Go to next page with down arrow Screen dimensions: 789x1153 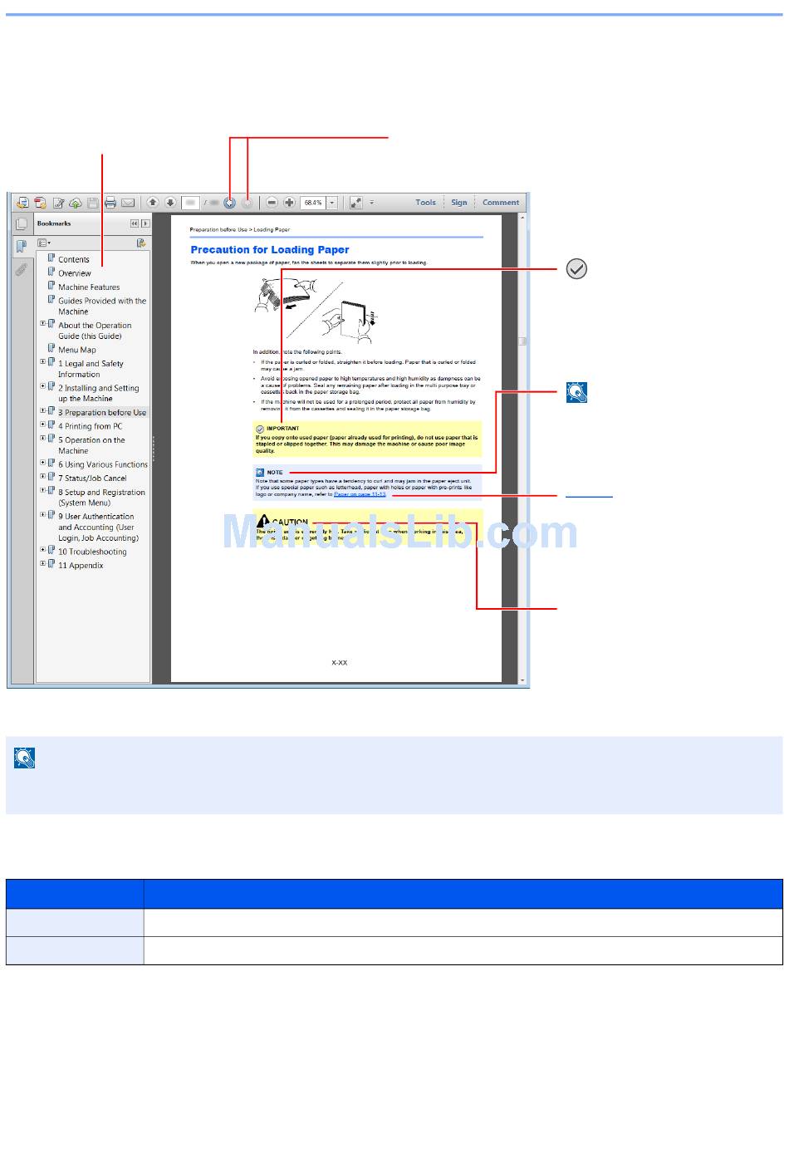click(x=170, y=203)
